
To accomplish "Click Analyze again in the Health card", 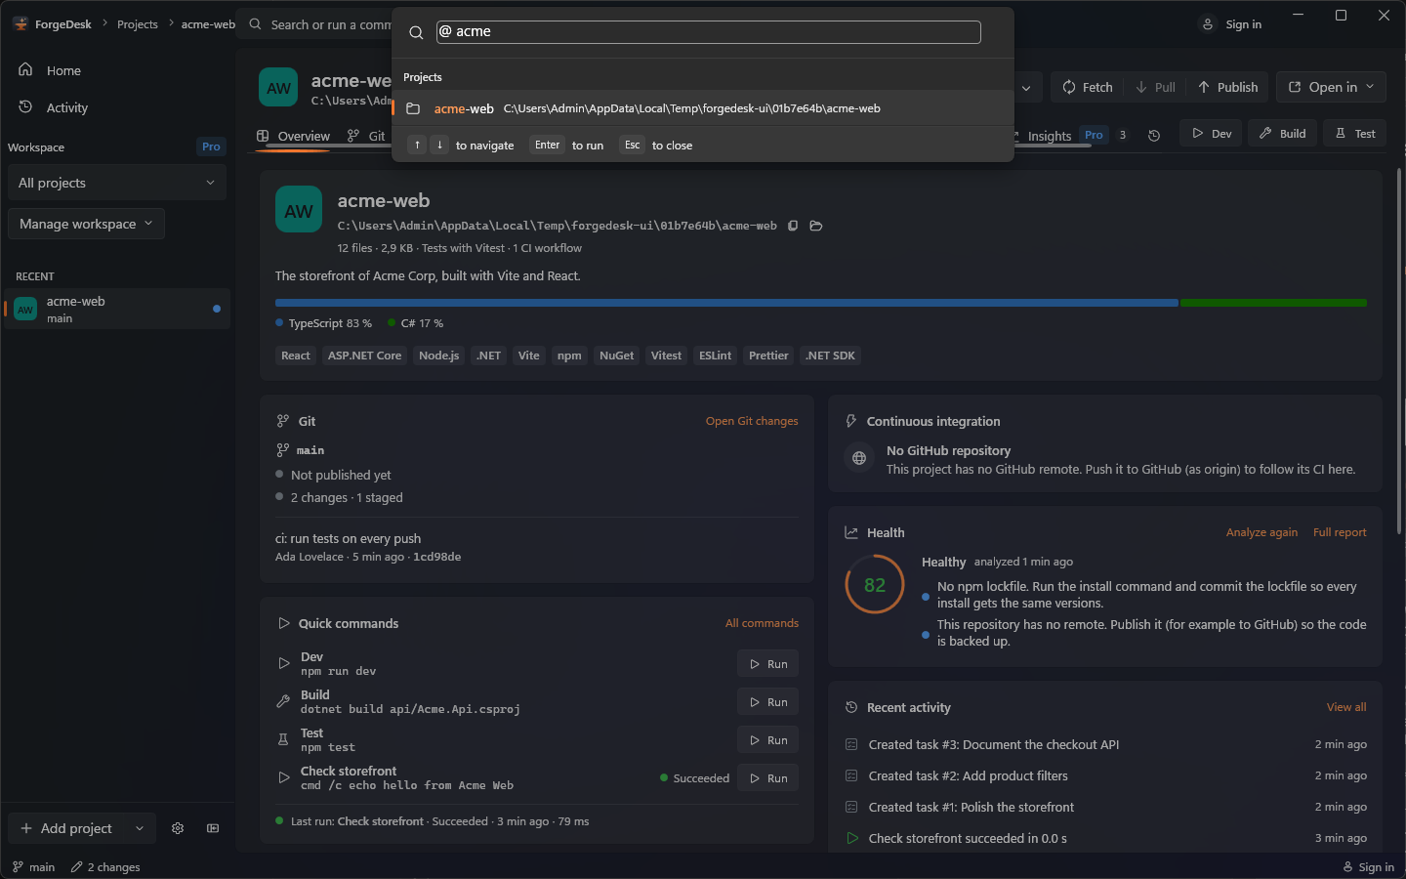I will [x=1261, y=532].
